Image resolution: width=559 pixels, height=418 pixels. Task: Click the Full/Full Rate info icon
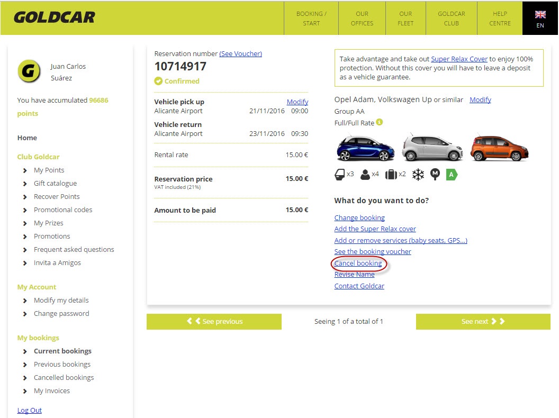click(x=380, y=122)
